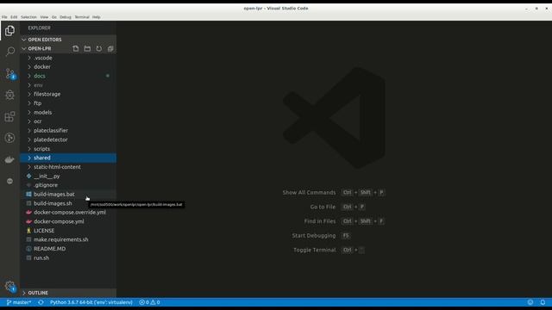Collapse the OPEN EDITORS section
This screenshot has width=552, height=310.
pos(68,40)
